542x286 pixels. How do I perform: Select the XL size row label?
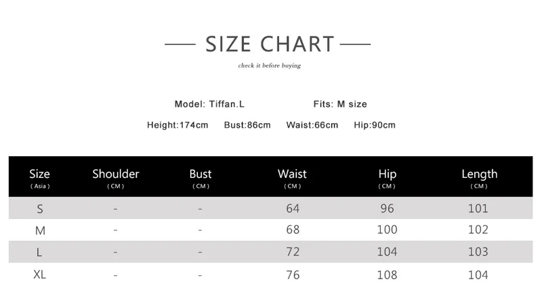click(40, 275)
